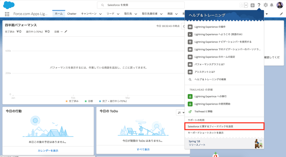
Task: Click カレンダーを表示 link
Action: [x=48, y=151]
